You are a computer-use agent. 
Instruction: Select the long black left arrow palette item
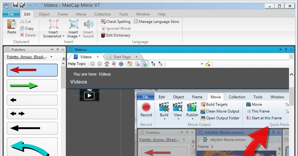(32, 128)
